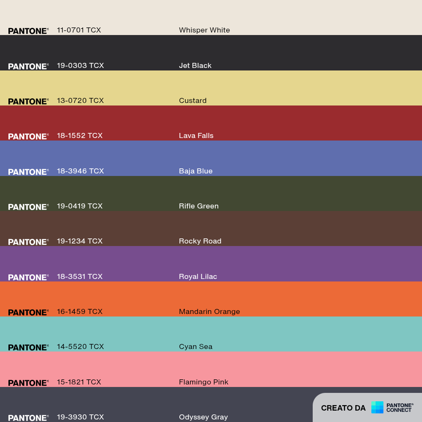The width and height of the screenshot is (422, 422).
Task: Select the Whisper White color band
Action: pos(211,17)
